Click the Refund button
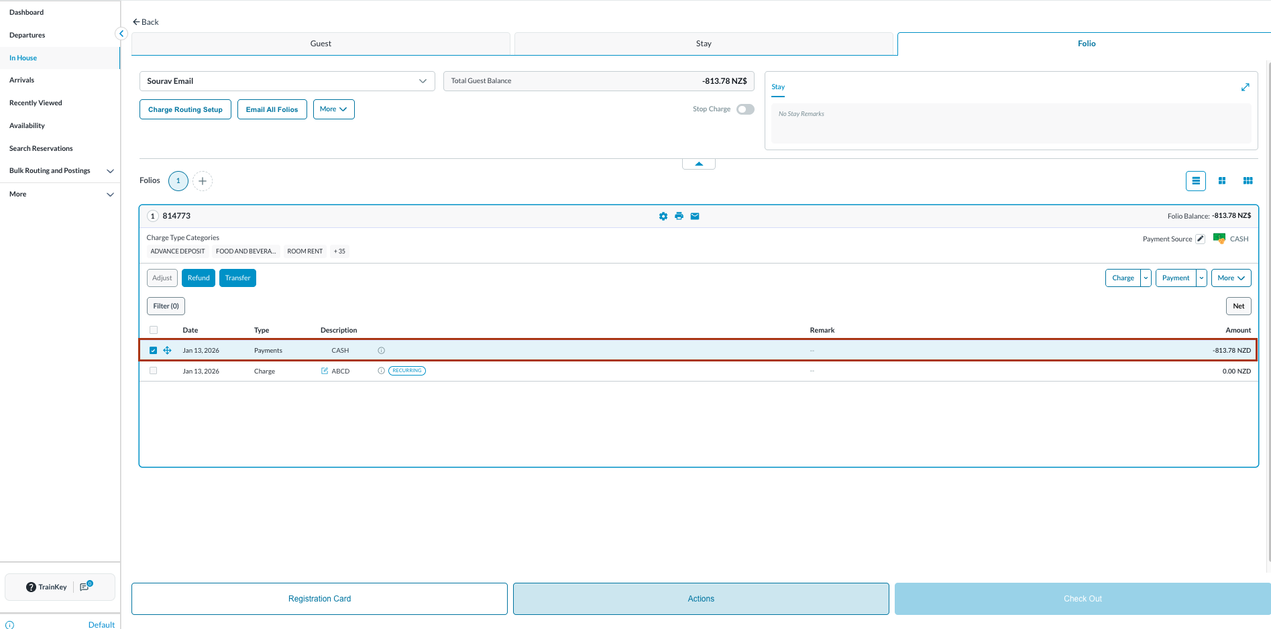Image resolution: width=1271 pixels, height=629 pixels. click(199, 278)
